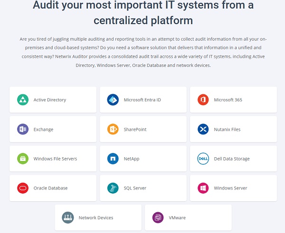Click the teal SQL Server icon

coord(113,188)
